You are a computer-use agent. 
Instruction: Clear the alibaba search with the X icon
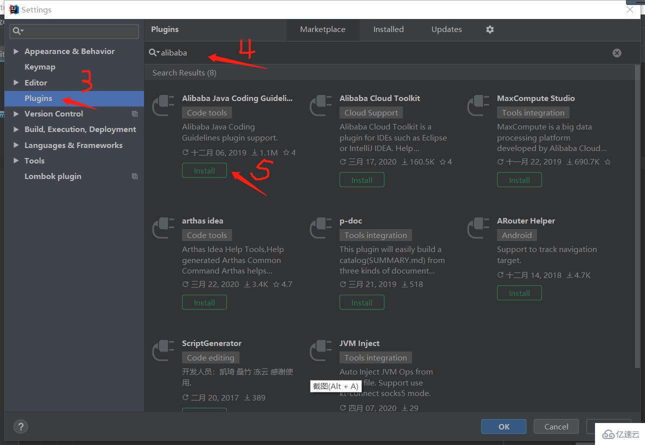click(x=617, y=53)
